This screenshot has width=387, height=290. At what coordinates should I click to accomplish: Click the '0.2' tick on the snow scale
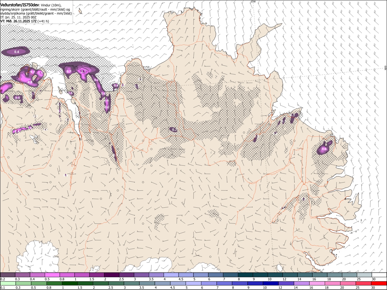[2, 279]
